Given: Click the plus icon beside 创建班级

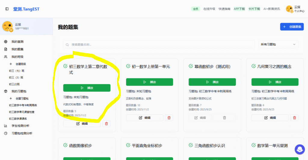Looking at the screenshot, I should (11, 64).
